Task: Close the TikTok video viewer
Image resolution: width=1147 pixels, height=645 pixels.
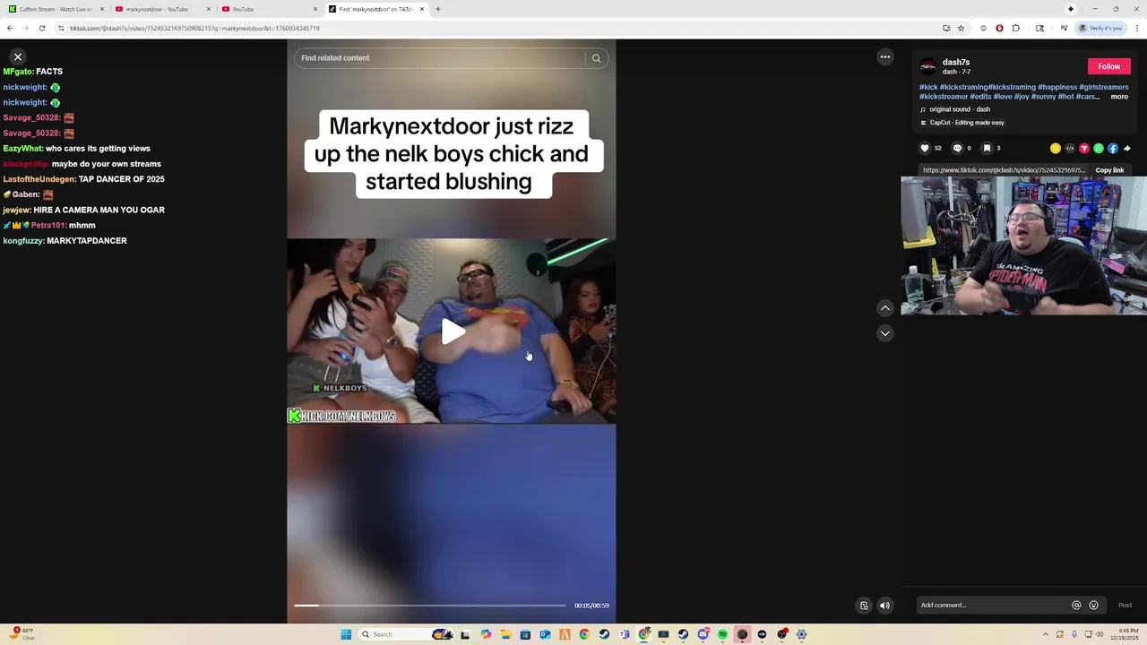Action: pos(17,57)
